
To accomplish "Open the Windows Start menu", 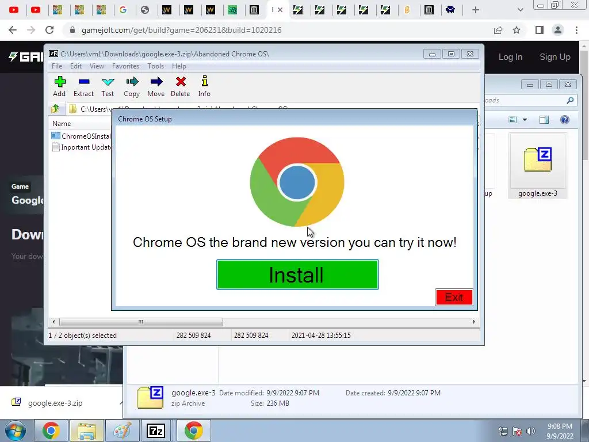I will tap(15, 430).
